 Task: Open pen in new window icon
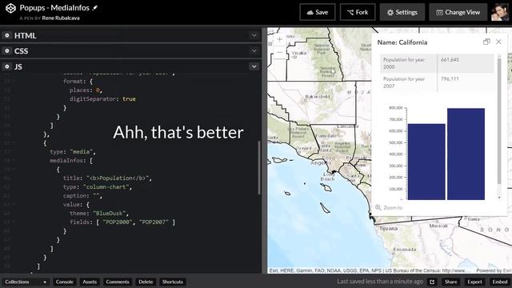click(x=432, y=282)
